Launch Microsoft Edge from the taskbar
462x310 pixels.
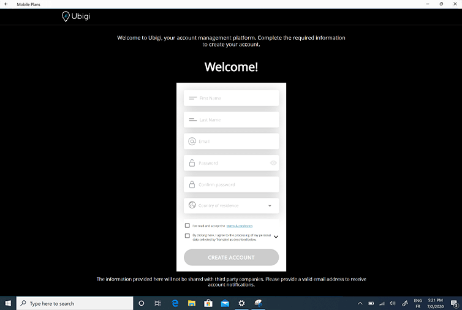(x=175, y=303)
